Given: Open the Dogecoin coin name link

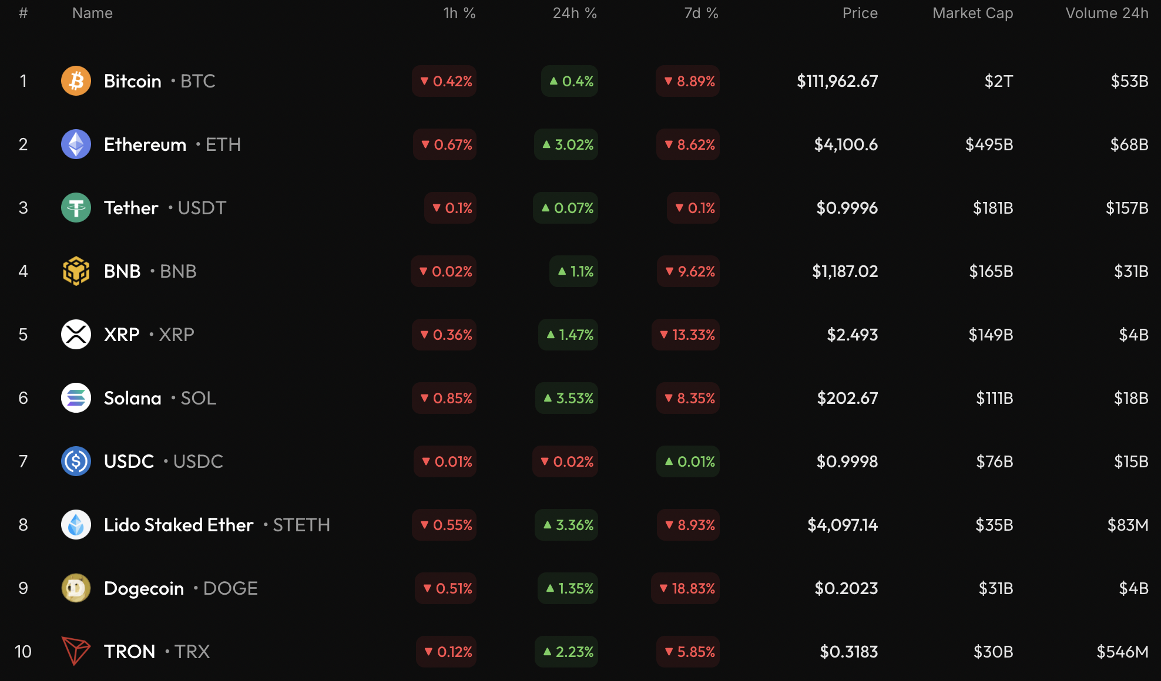Looking at the screenshot, I should point(144,588).
